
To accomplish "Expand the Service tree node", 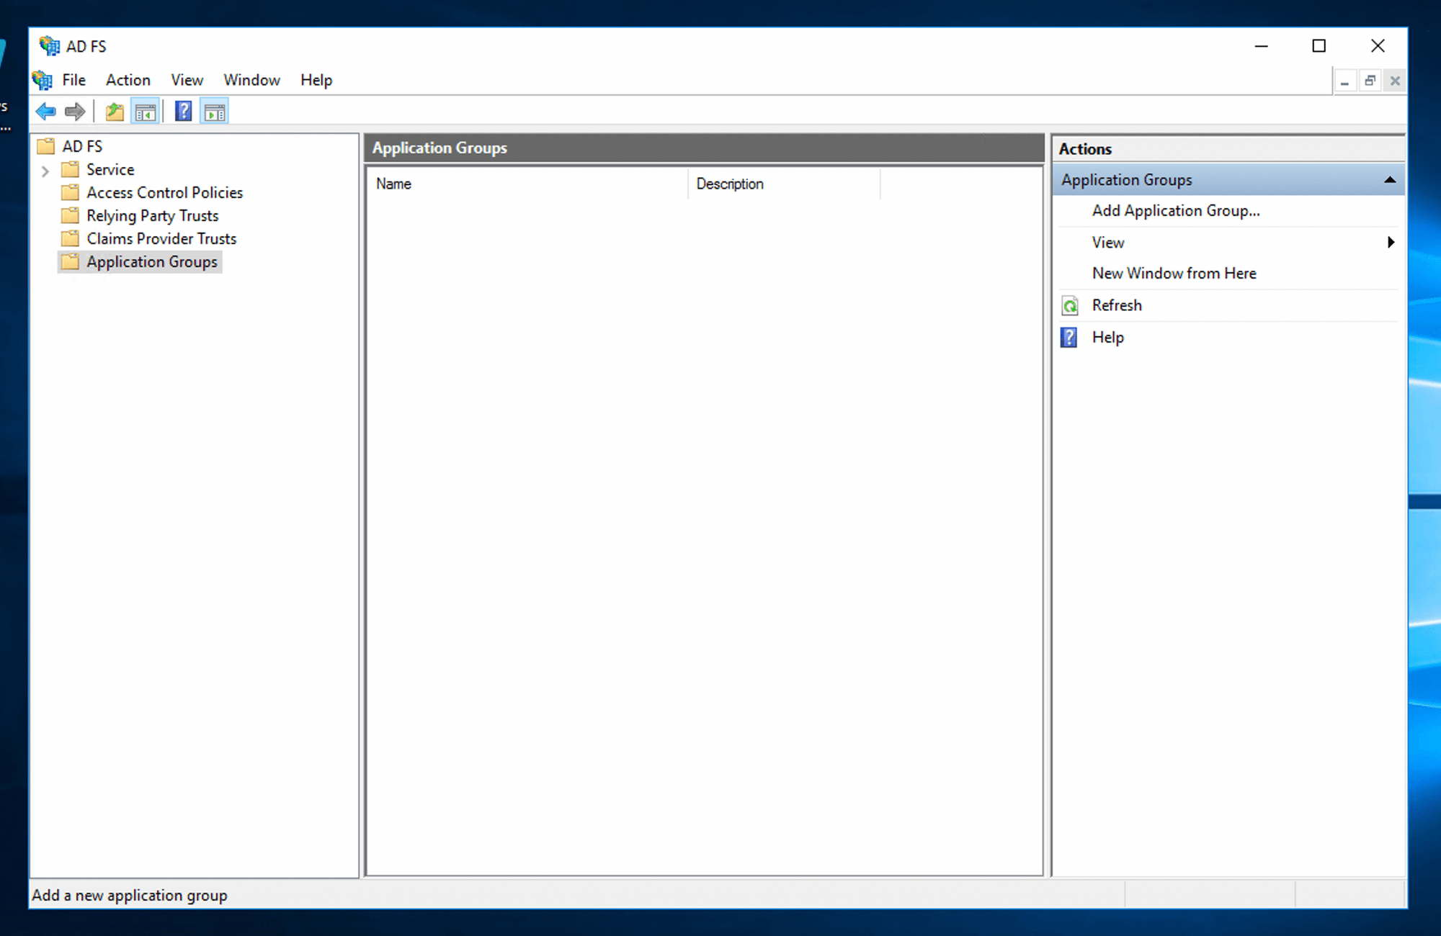I will pyautogui.click(x=45, y=171).
